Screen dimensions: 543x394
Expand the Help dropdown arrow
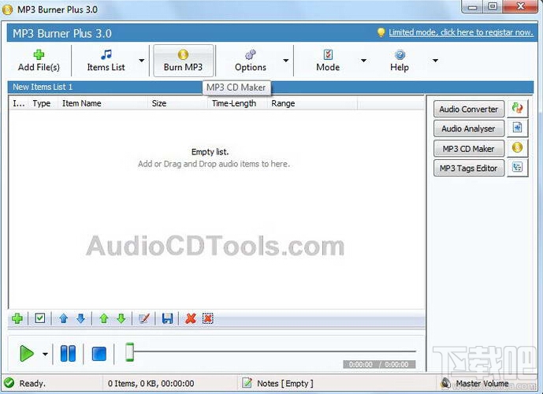[435, 61]
